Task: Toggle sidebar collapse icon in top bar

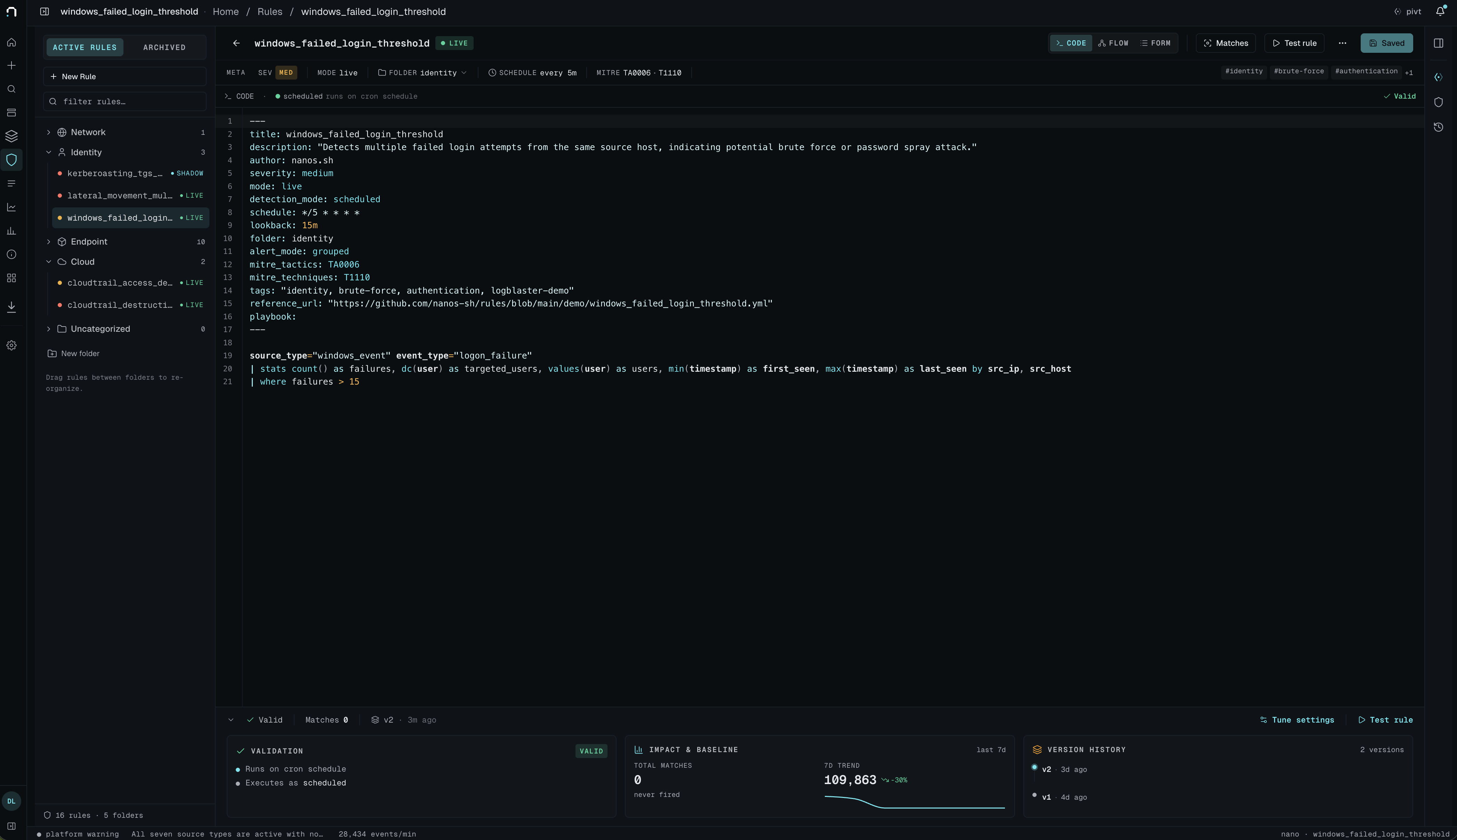Action: (x=45, y=11)
